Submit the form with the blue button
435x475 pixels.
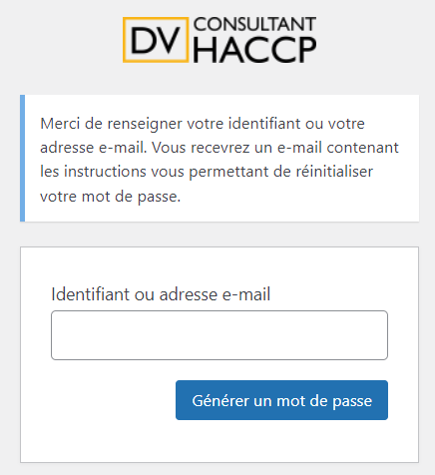(281, 400)
